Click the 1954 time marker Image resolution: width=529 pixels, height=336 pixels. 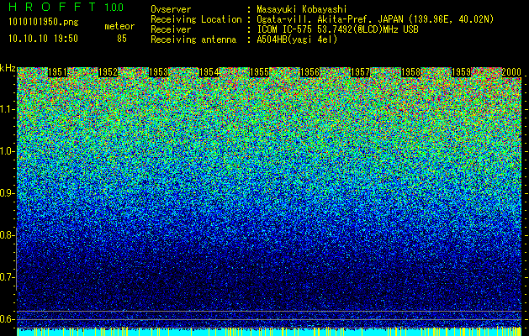(209, 72)
